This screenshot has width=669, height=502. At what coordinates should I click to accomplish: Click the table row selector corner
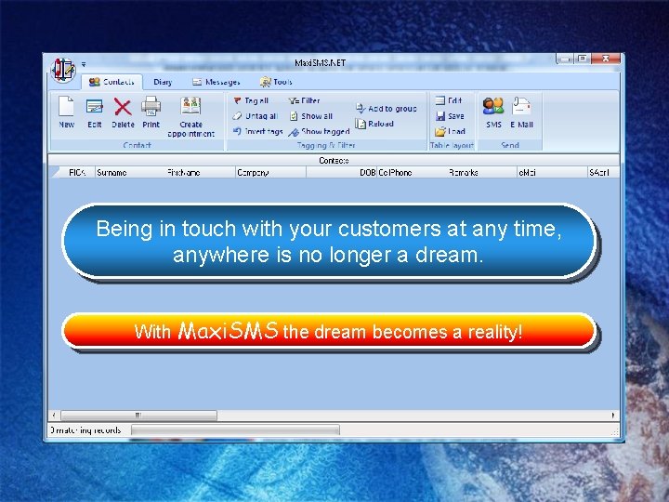(55, 173)
